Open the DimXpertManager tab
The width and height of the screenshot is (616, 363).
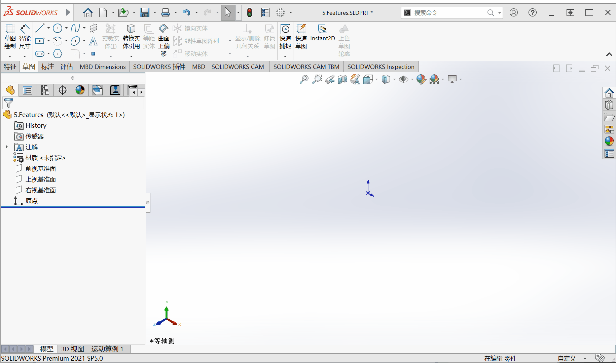pos(63,90)
